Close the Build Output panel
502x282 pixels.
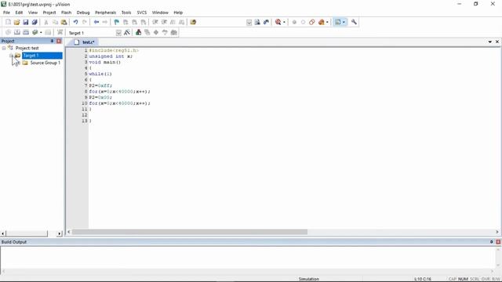[498, 242]
